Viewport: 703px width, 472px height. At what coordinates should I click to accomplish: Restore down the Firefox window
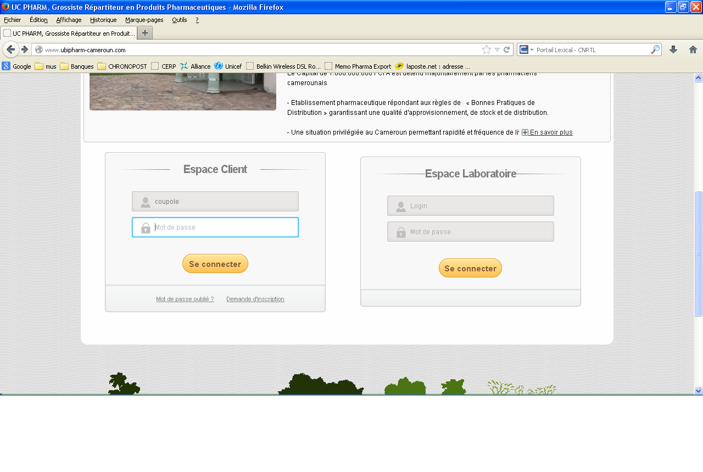683,7
